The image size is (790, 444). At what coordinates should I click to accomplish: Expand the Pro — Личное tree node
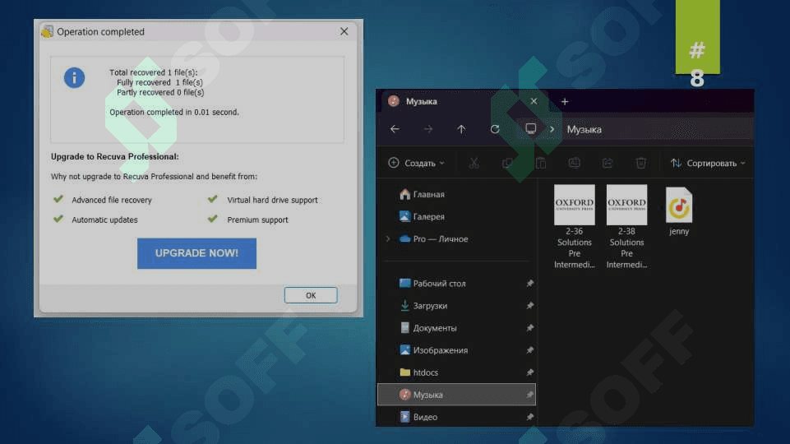click(x=388, y=239)
